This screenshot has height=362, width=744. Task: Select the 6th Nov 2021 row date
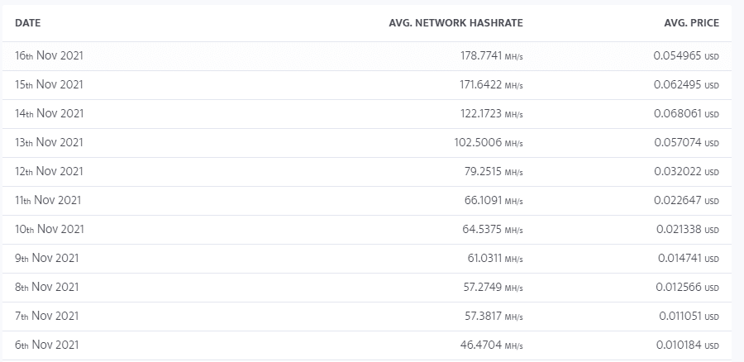[x=46, y=345]
